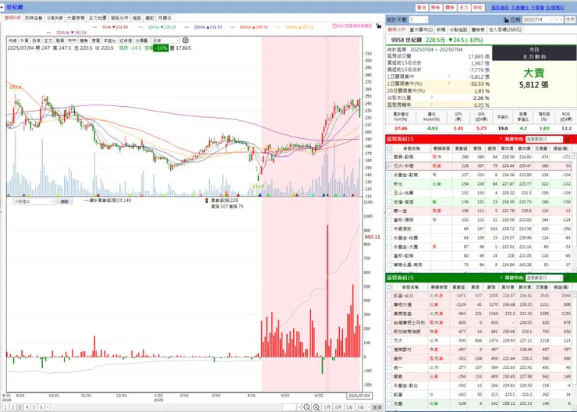Open chart settings gear icon

coord(186,40)
